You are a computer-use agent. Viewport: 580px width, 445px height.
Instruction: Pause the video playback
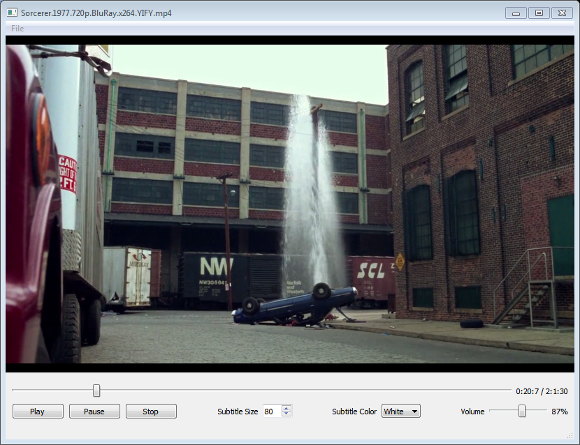94,412
